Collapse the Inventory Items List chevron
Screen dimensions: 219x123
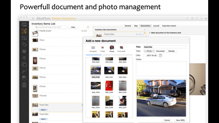pos(88,27)
